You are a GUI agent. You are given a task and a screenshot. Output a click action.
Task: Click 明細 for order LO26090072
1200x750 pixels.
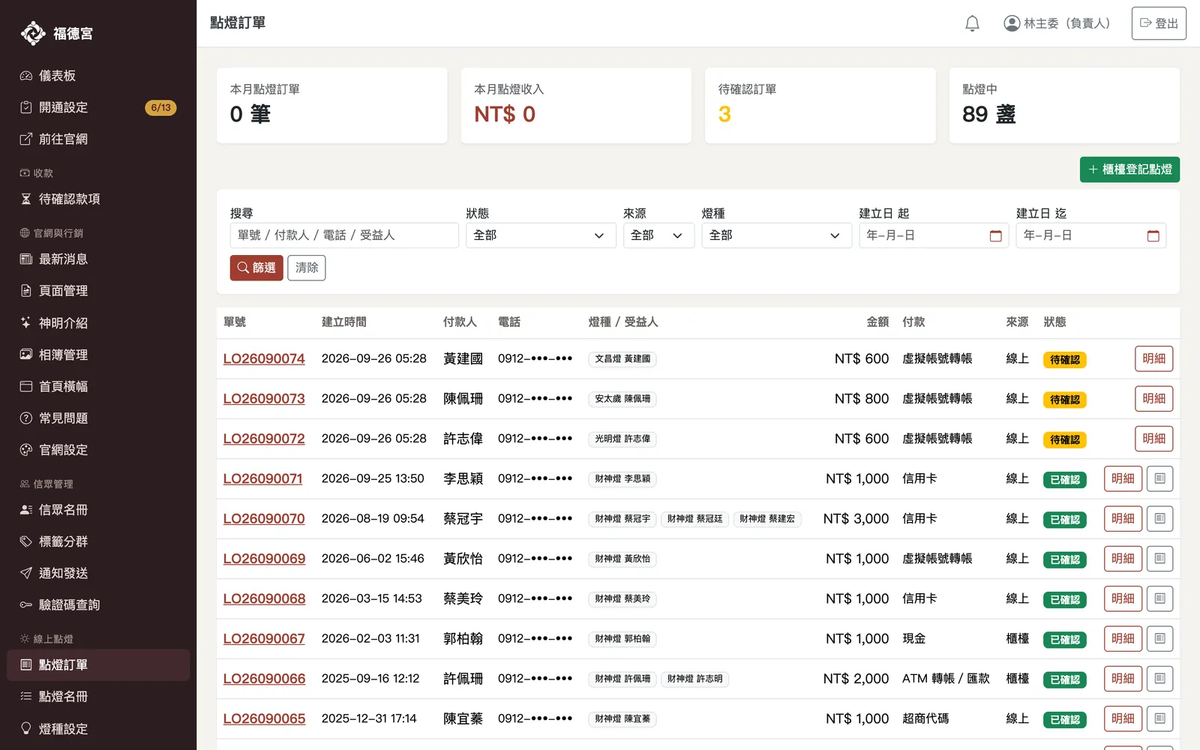pyautogui.click(x=1153, y=439)
